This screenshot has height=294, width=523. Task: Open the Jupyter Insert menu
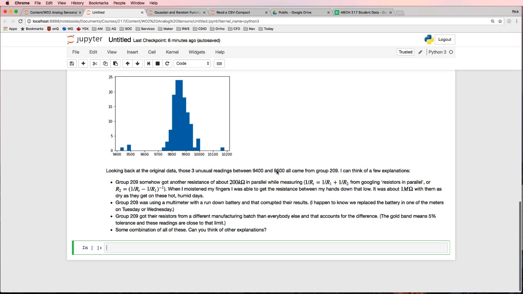[x=132, y=52]
